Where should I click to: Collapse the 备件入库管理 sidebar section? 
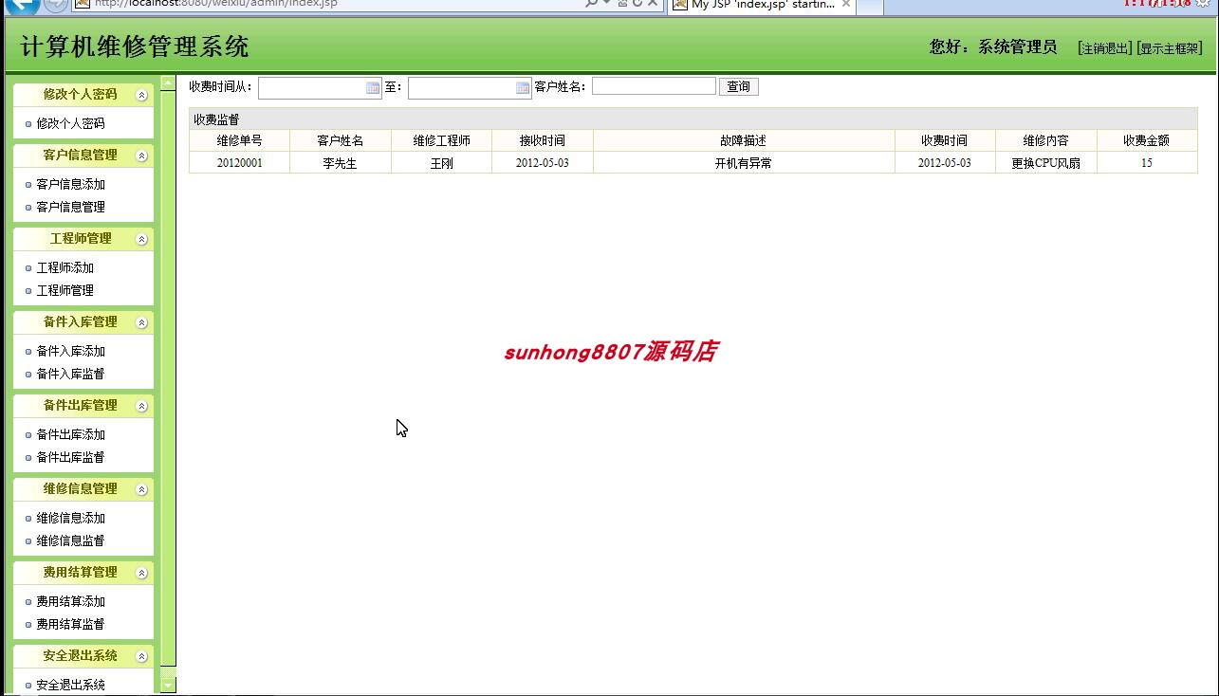pyautogui.click(x=141, y=322)
